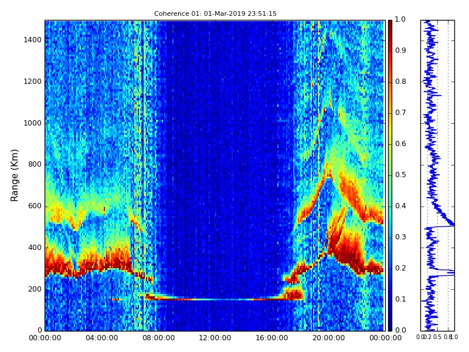Click the 600 range tick label
This screenshot has width=469, height=352.
coord(35,206)
